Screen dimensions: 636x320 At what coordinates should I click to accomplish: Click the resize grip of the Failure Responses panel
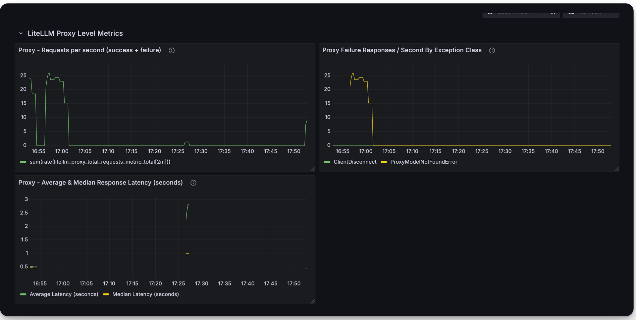click(617, 169)
